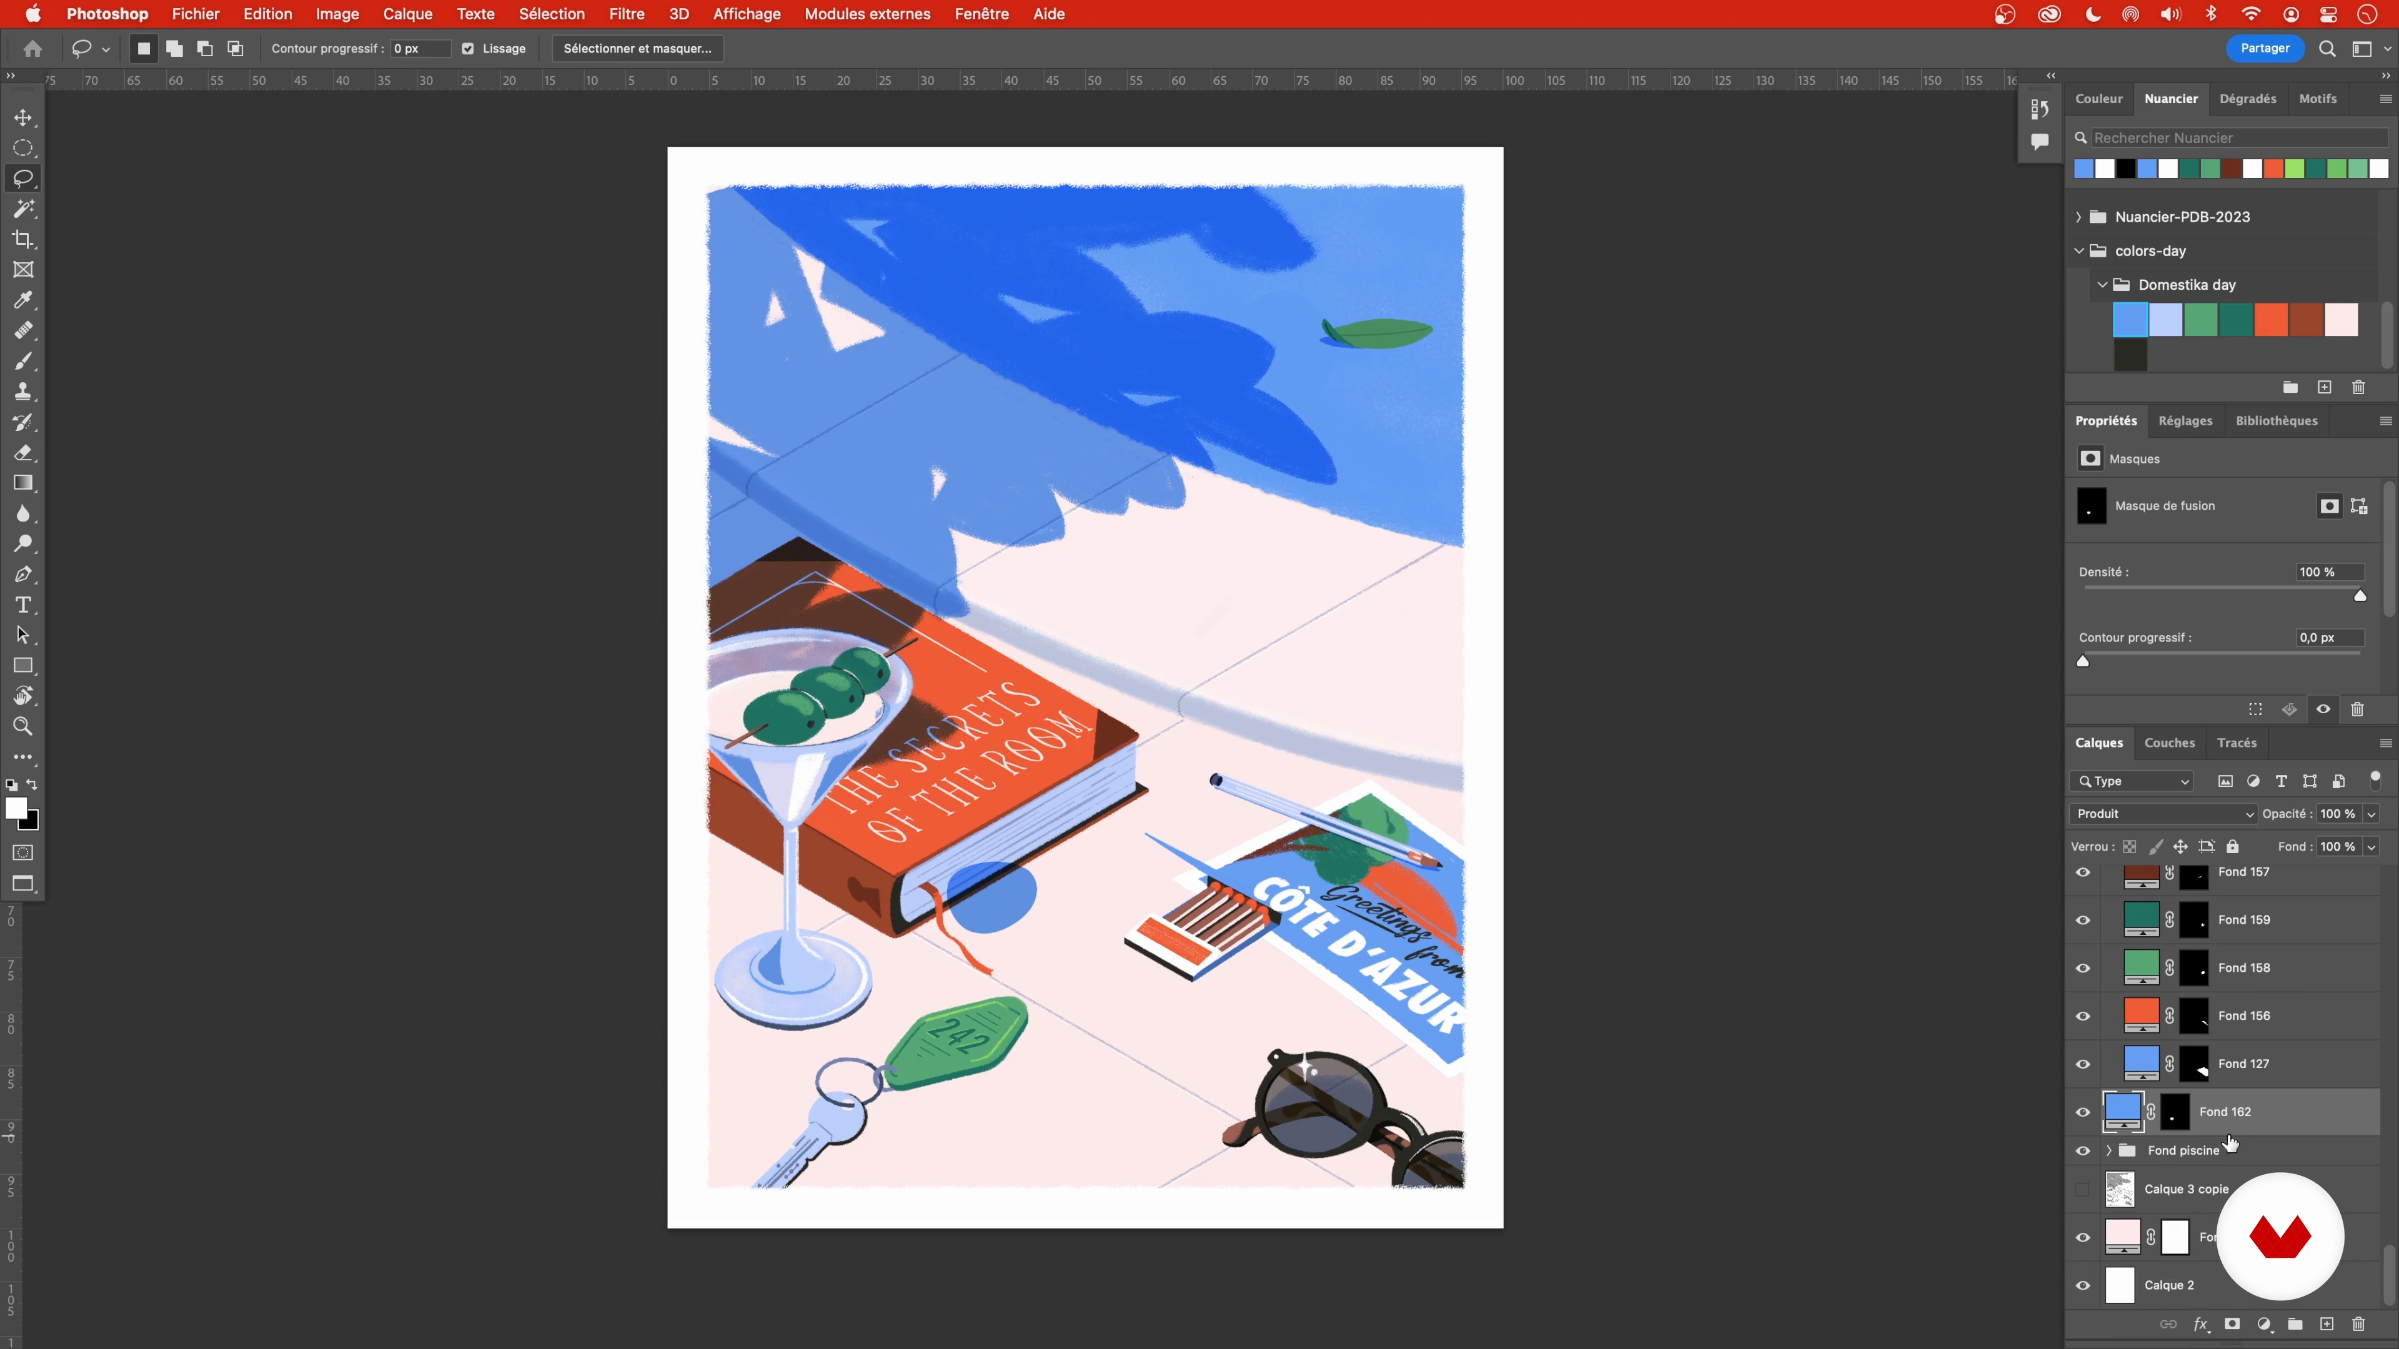Select the Magic Wand tool
This screenshot has width=2399, height=1349.
[23, 209]
